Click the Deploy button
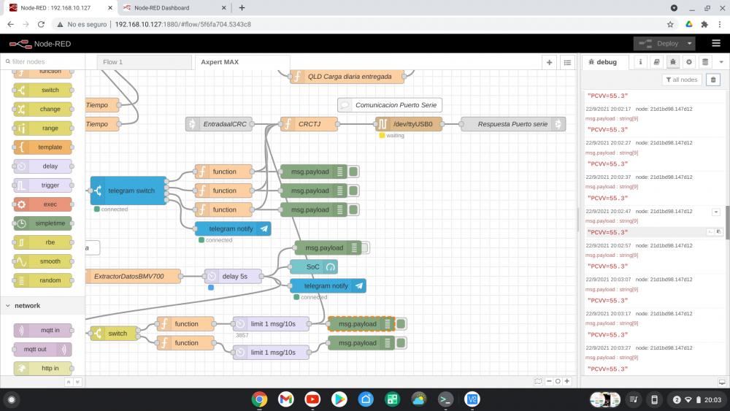The width and height of the screenshot is (730, 411). (x=658, y=43)
